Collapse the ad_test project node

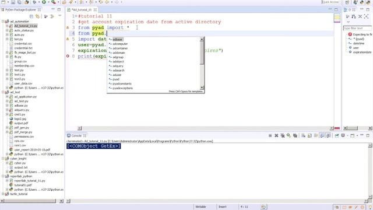[x=3, y=92]
